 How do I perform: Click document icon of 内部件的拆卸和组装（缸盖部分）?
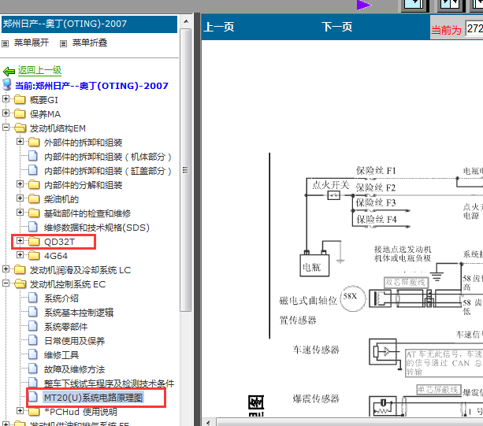tap(33, 170)
